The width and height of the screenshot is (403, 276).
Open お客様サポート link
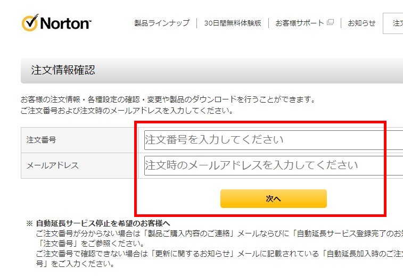click(300, 23)
